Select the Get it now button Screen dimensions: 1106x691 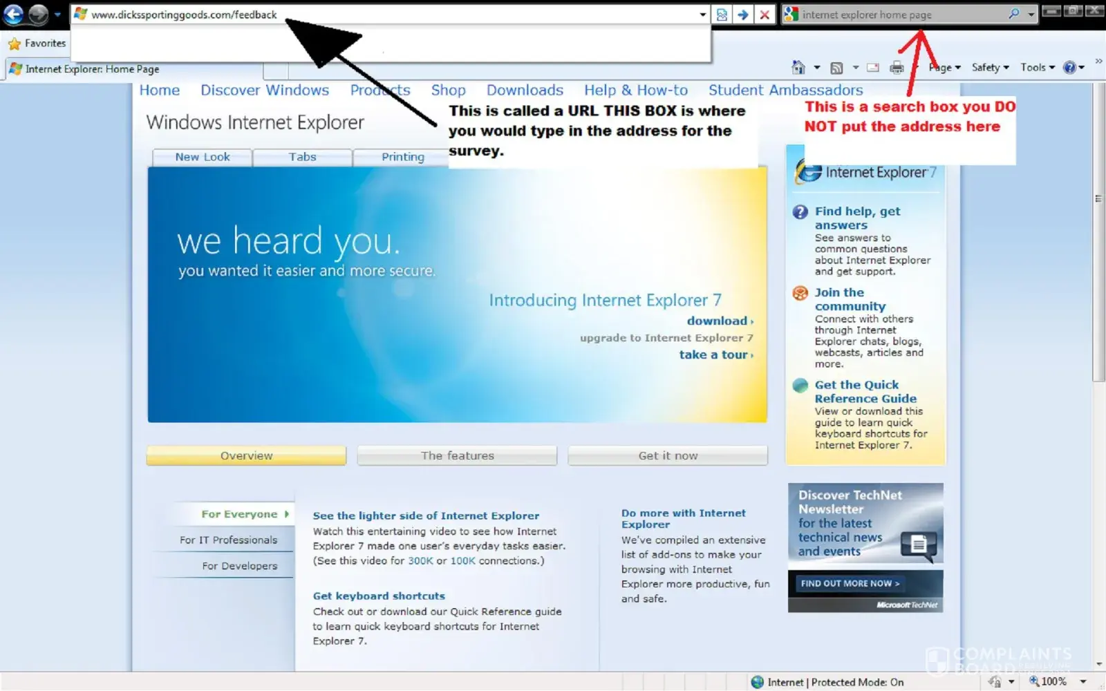point(668,456)
